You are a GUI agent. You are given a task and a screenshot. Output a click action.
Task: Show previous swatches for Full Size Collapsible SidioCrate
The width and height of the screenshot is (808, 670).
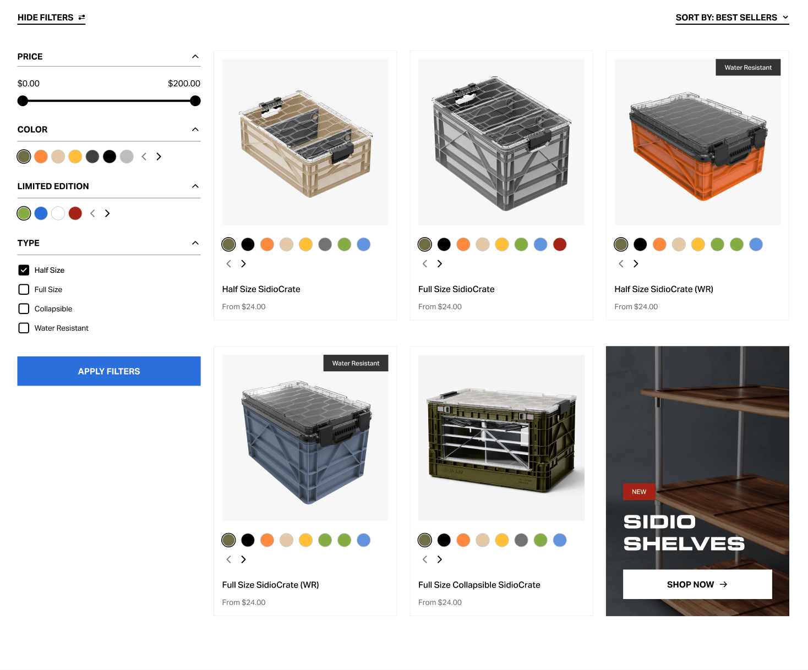(425, 559)
